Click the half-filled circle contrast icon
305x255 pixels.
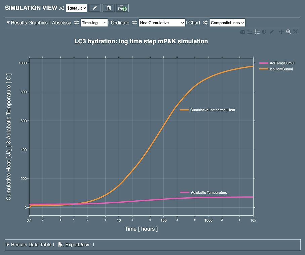tap(264, 32)
